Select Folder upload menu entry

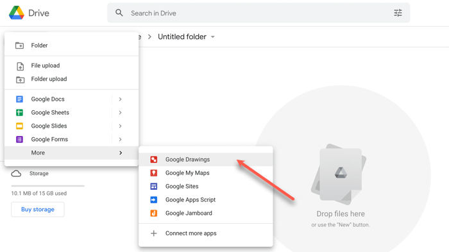[72, 79]
